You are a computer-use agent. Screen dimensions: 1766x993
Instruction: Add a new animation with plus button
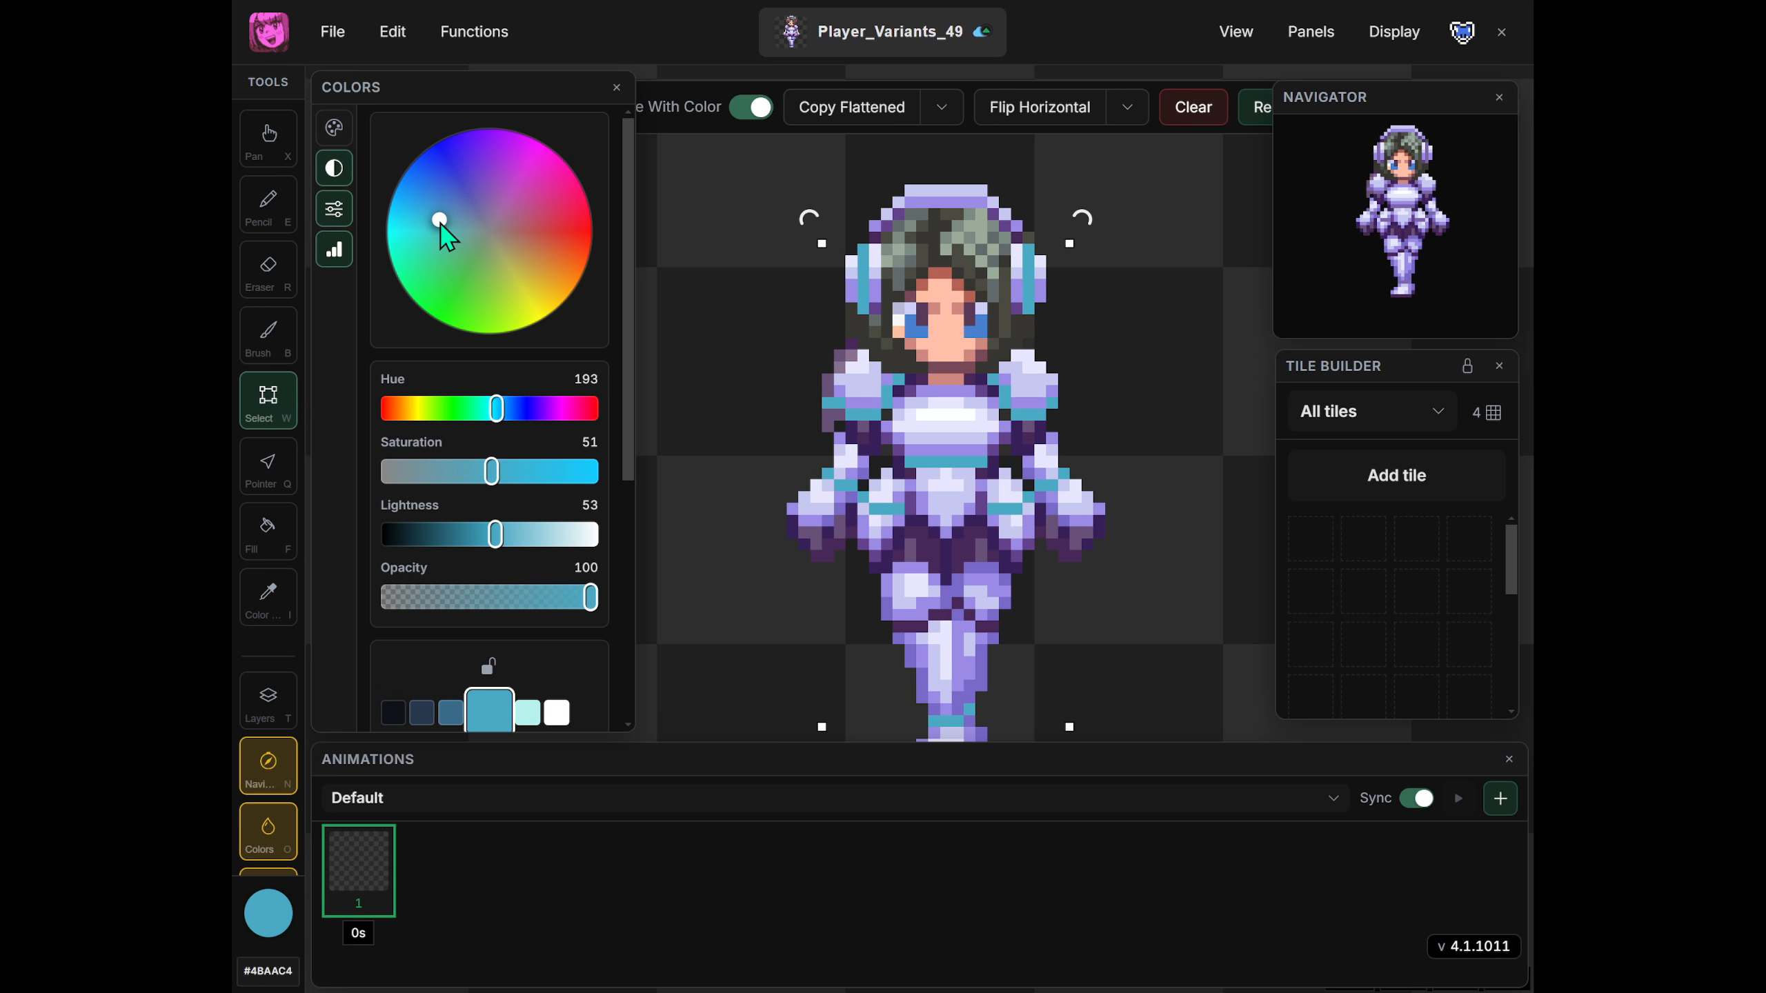click(1500, 799)
